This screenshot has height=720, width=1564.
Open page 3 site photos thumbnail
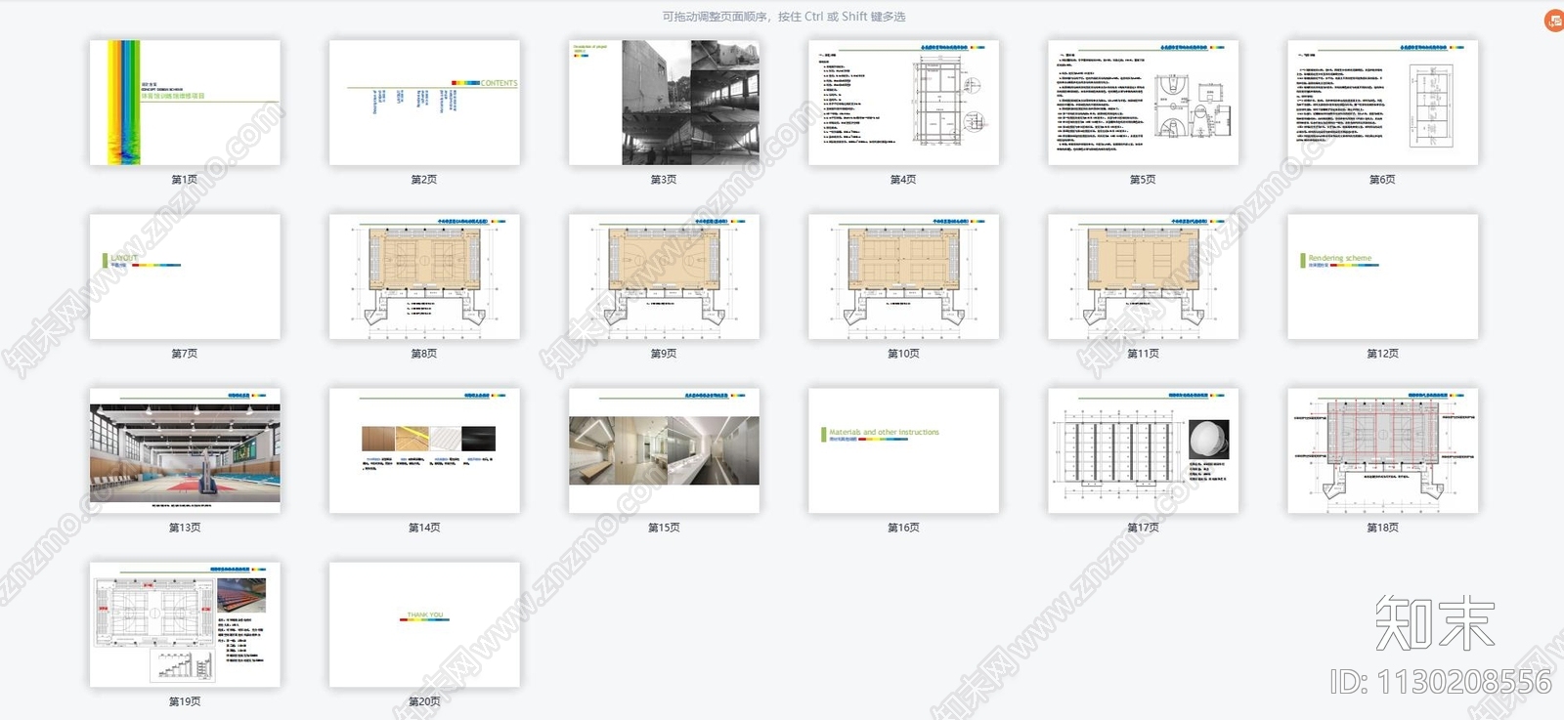pos(664,103)
